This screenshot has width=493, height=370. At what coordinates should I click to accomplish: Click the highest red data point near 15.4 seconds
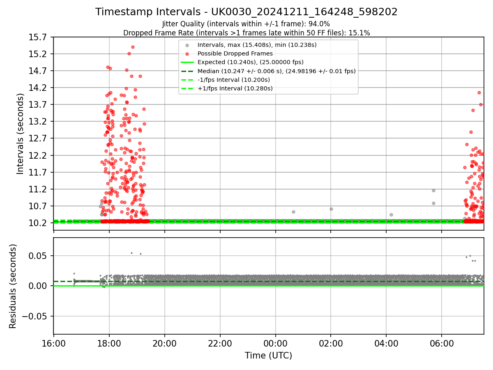click(133, 47)
